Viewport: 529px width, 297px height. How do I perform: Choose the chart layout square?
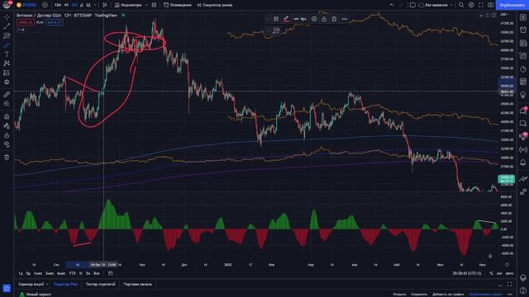pos(412,5)
